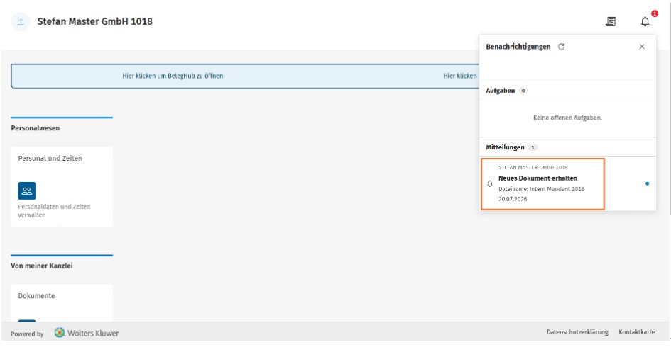Open the Neues Dokument erhalten notification
Screen dimensions: 671x347
tap(542, 184)
